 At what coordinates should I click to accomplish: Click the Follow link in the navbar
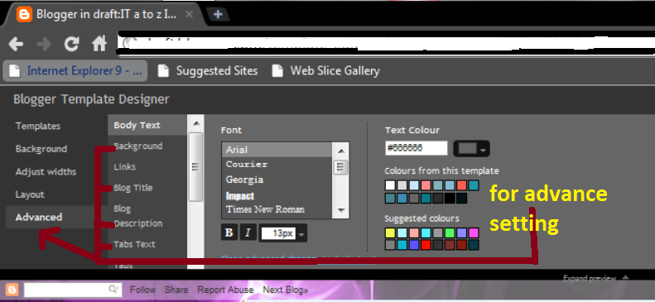(x=142, y=290)
